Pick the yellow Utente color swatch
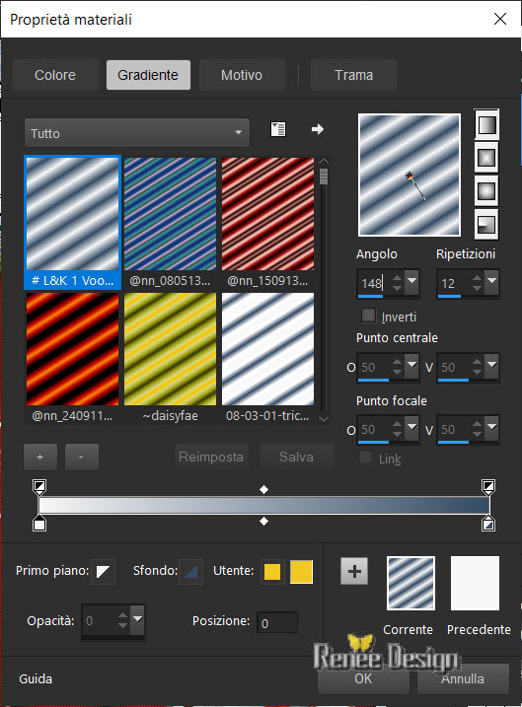This screenshot has height=707, width=522. [x=272, y=571]
